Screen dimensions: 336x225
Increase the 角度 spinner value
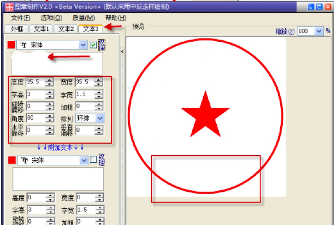[49, 116]
